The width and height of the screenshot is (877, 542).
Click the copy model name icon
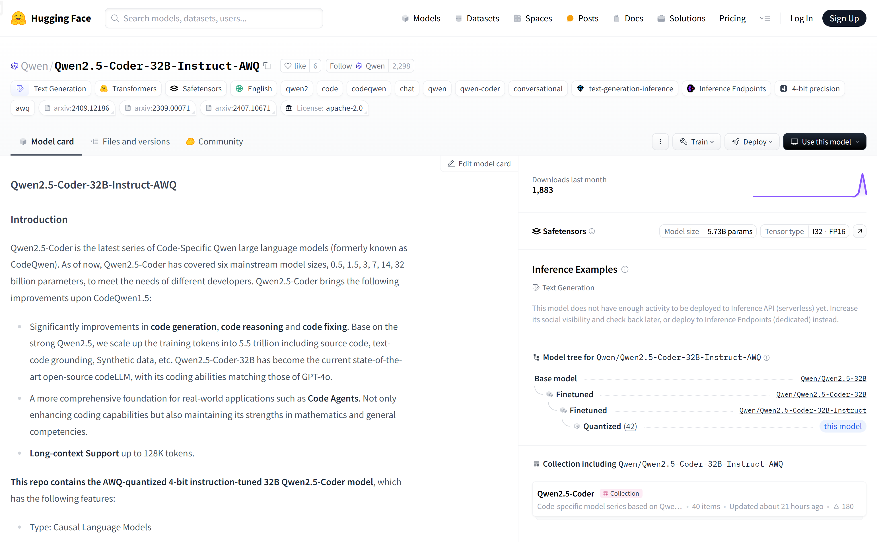tap(267, 65)
